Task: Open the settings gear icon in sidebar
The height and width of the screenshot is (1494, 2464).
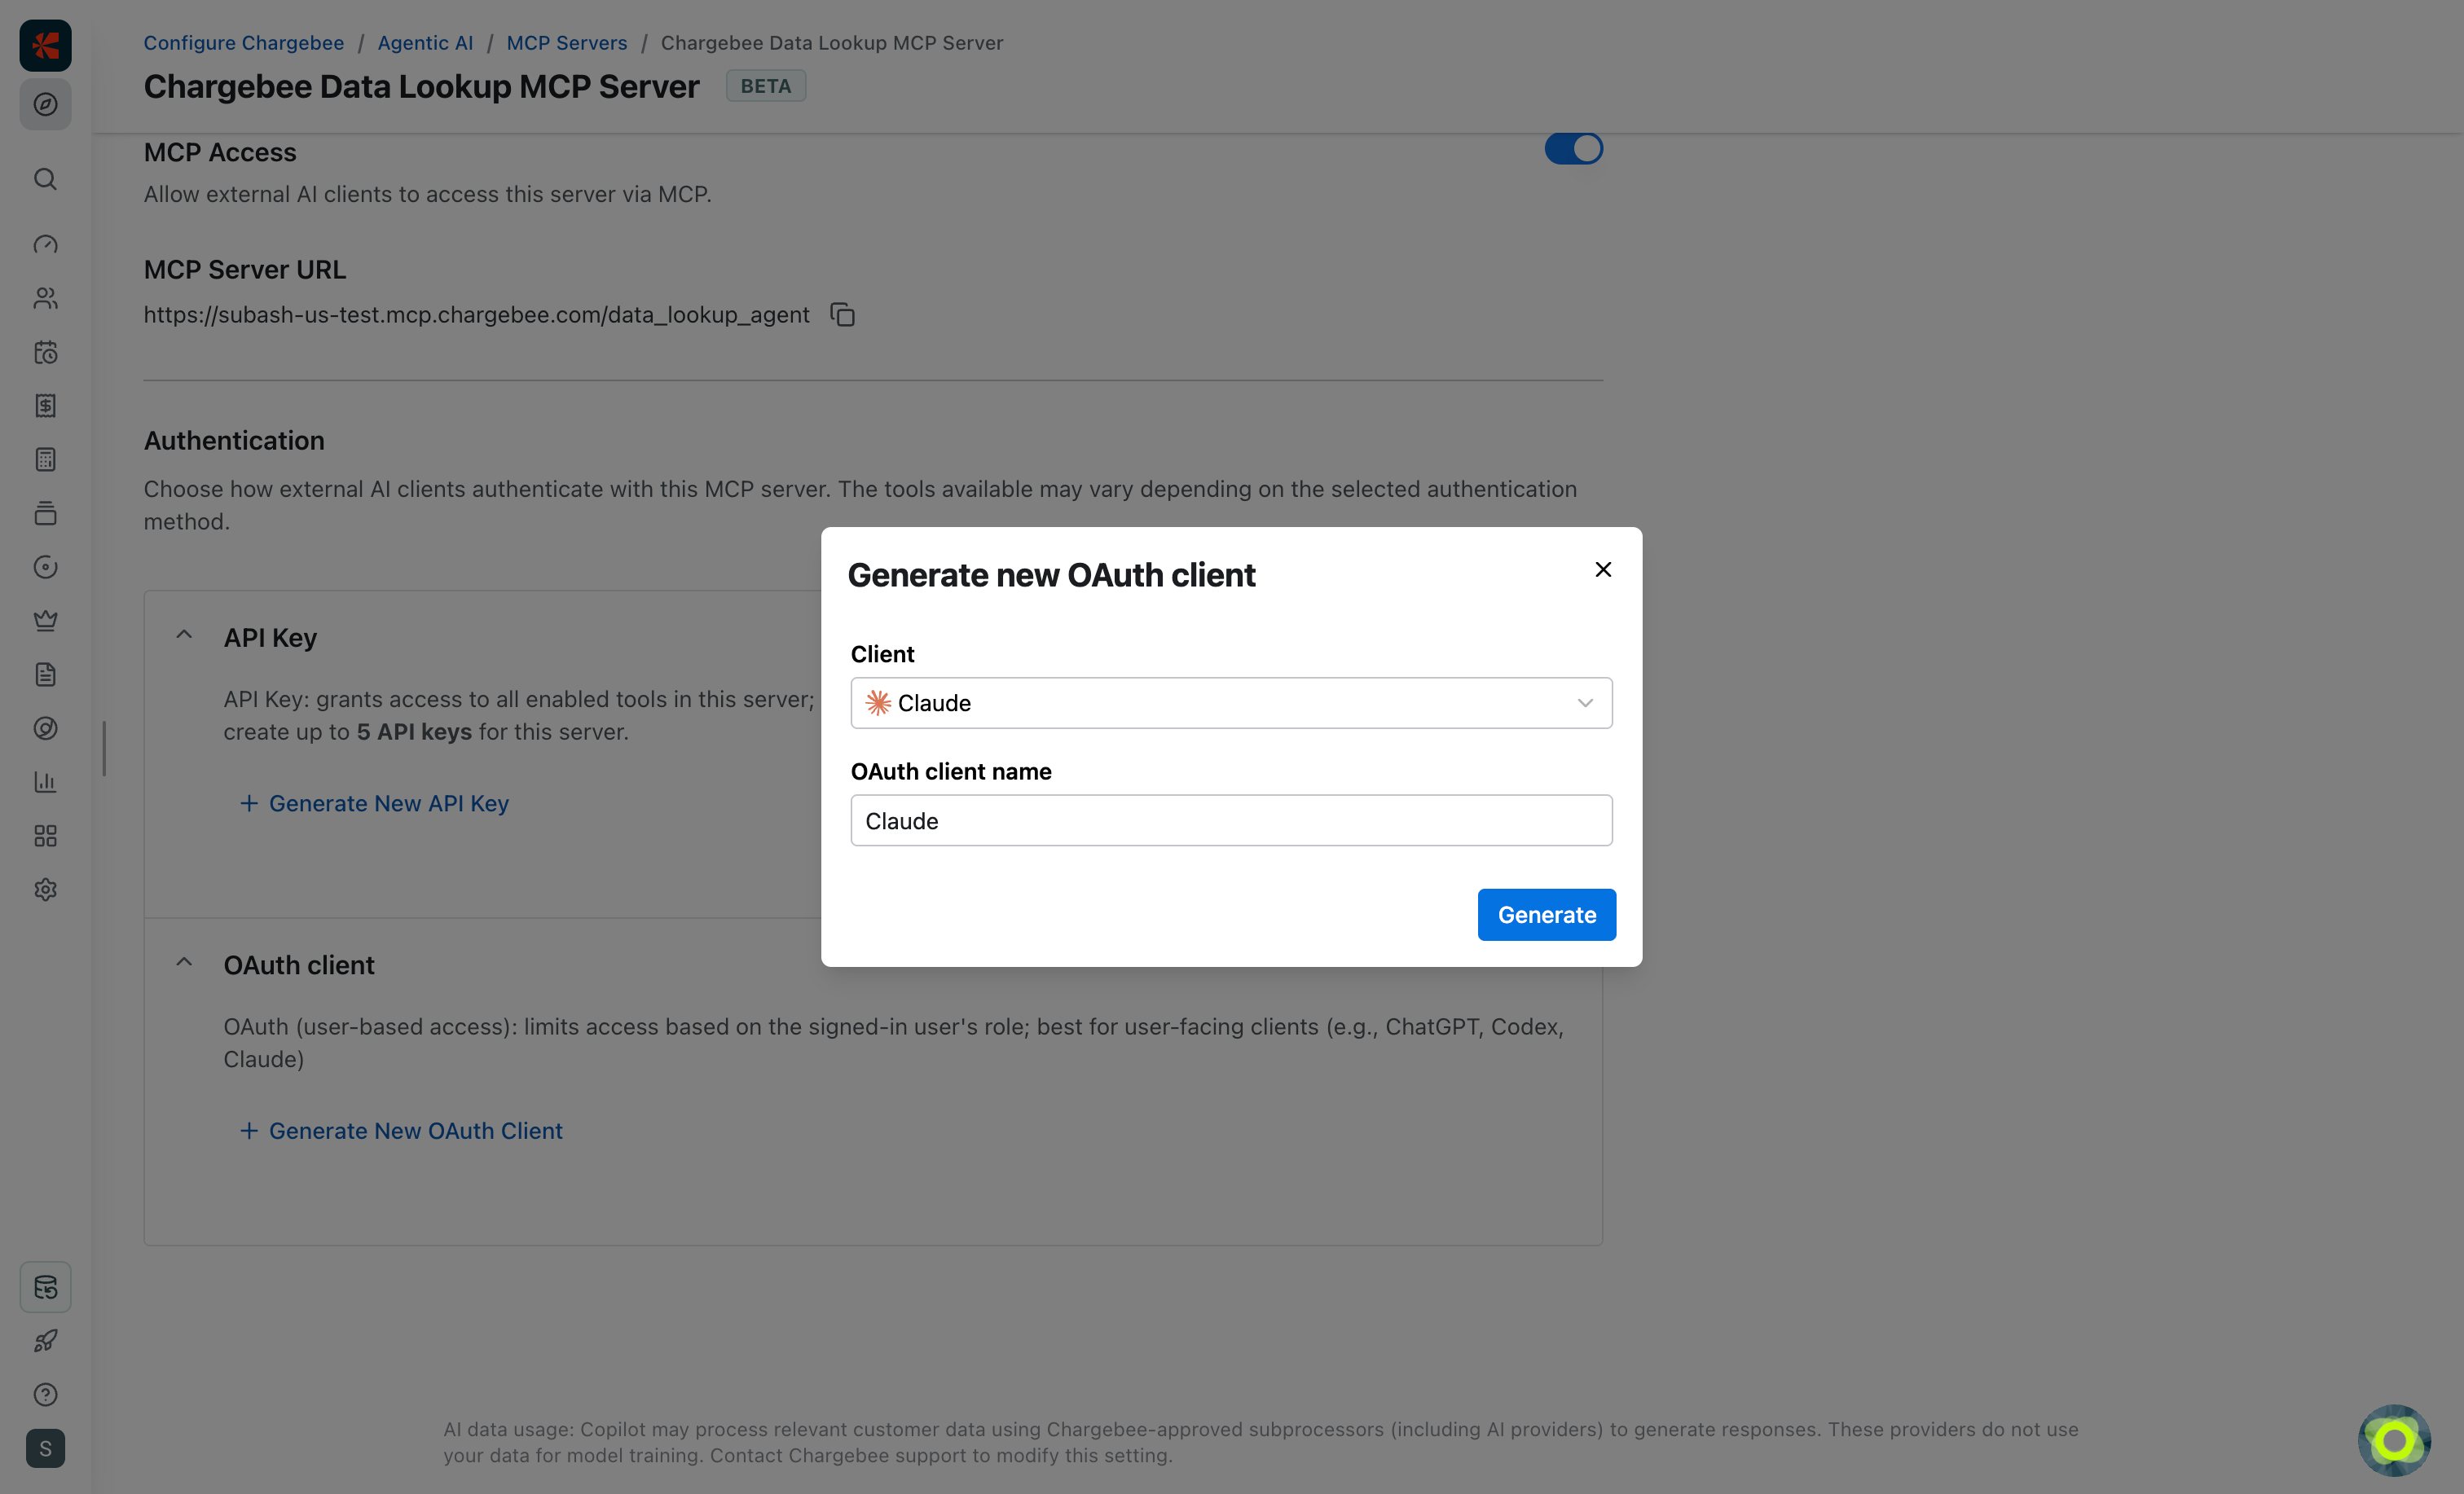Action: 45,889
